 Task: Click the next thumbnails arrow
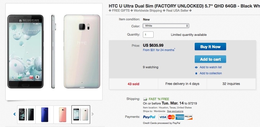[x=93, y=114]
